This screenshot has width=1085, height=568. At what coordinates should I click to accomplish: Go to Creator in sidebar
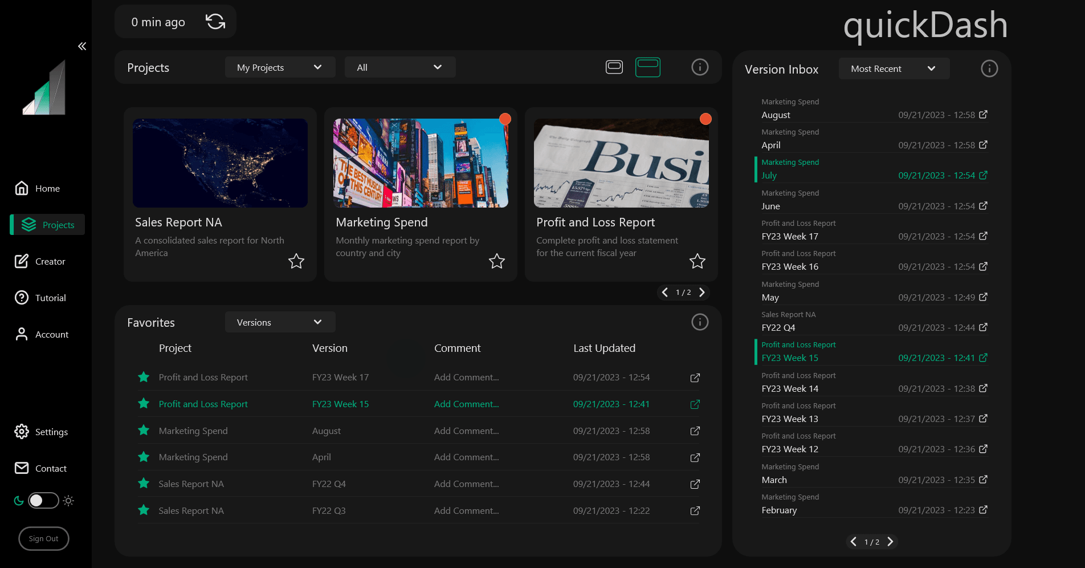pos(50,262)
